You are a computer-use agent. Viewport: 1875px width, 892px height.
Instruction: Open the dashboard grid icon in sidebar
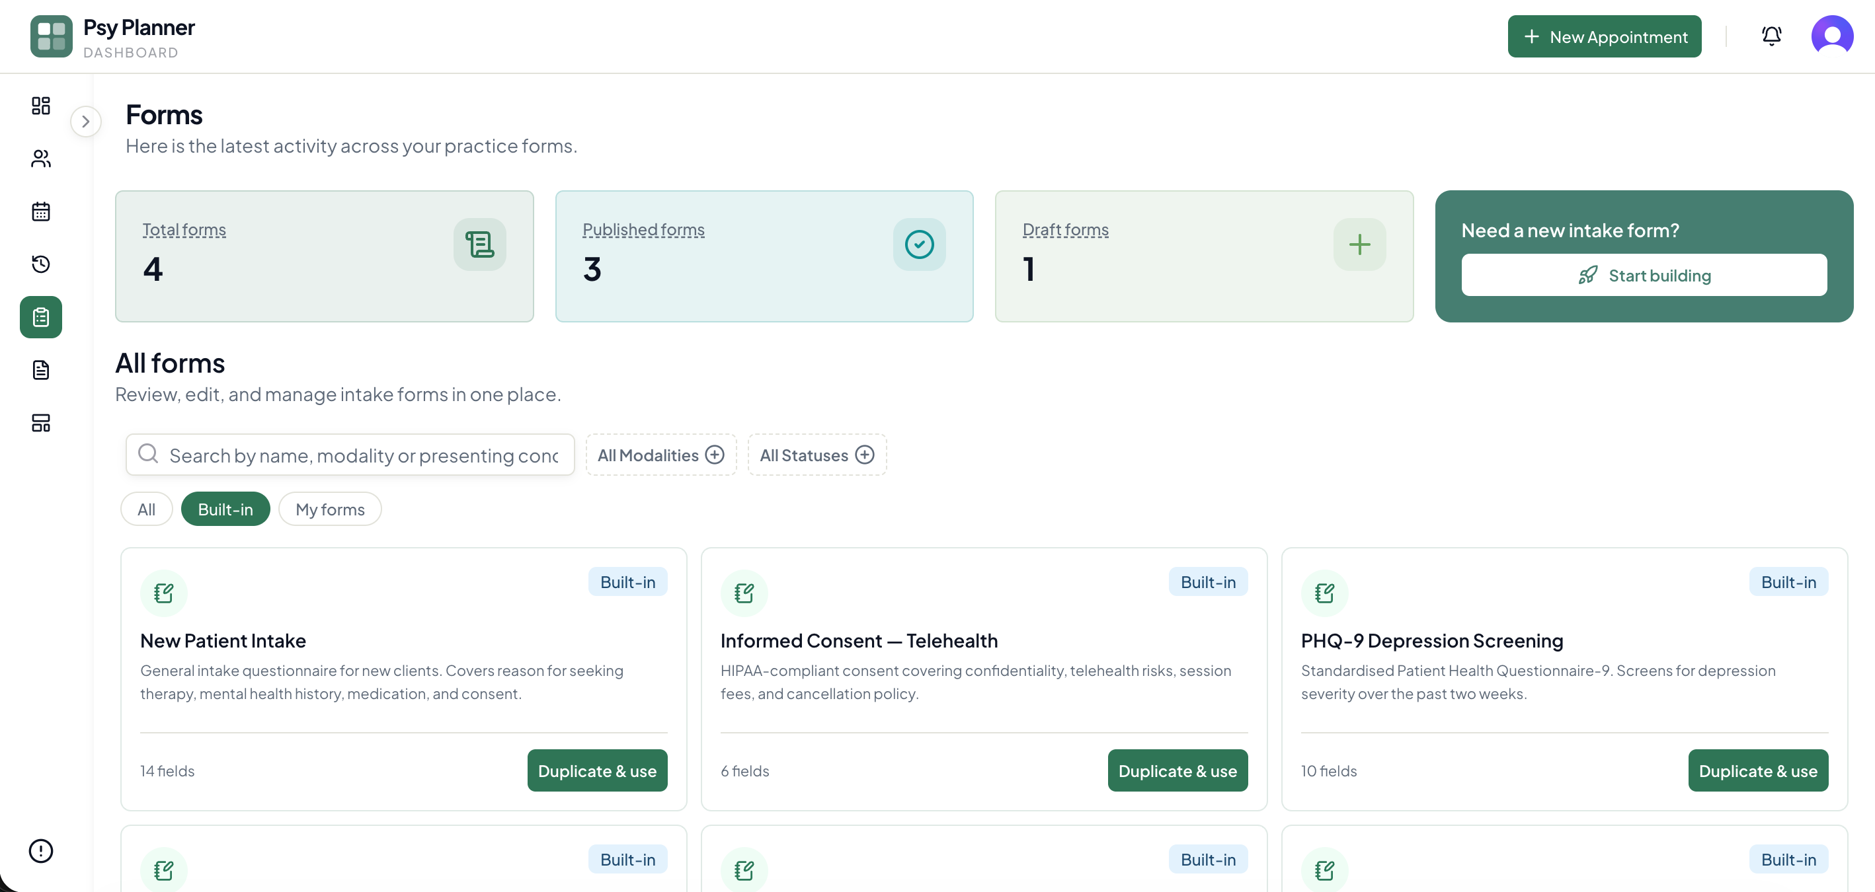click(41, 106)
